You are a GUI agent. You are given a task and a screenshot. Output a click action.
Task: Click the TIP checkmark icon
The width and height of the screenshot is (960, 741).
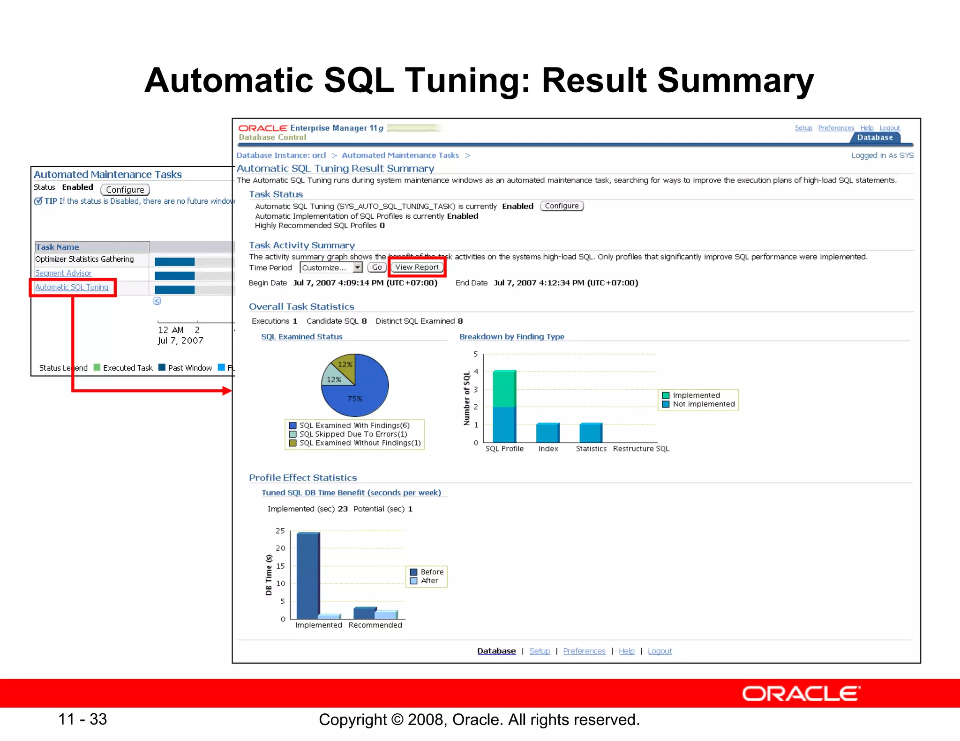point(38,201)
